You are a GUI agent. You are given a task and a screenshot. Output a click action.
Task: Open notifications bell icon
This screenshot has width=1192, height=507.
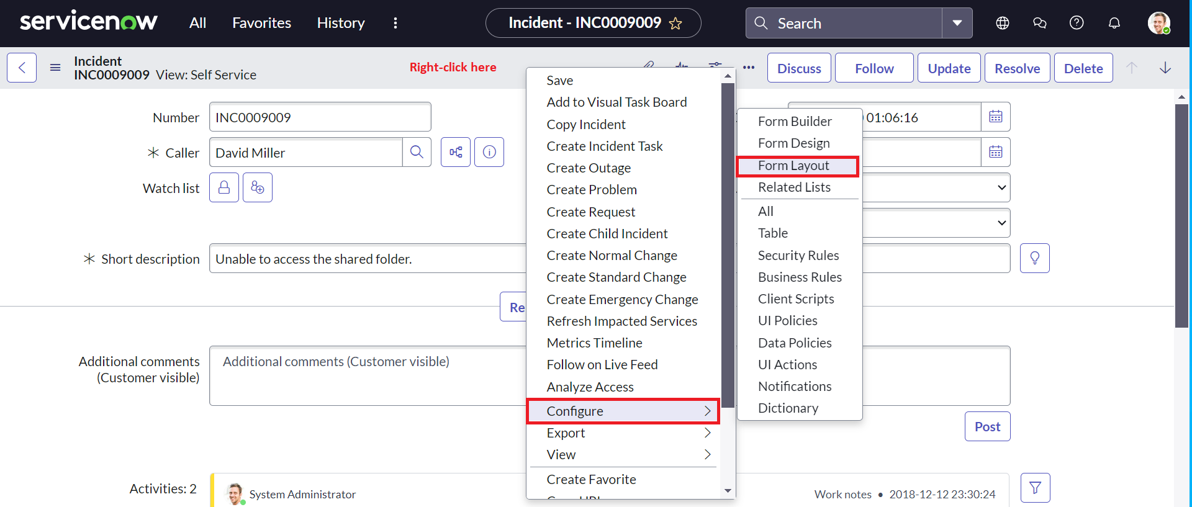(1114, 23)
